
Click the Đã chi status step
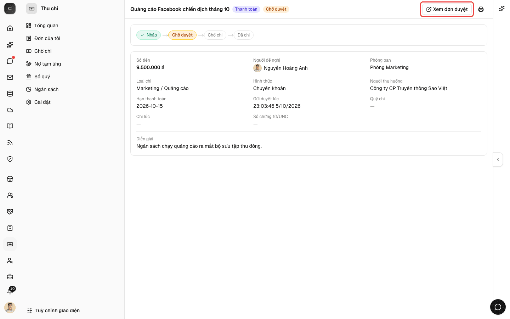[244, 35]
